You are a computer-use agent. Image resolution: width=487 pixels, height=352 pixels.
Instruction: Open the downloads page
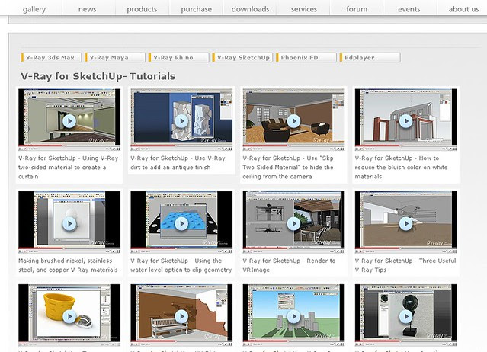[x=250, y=9]
